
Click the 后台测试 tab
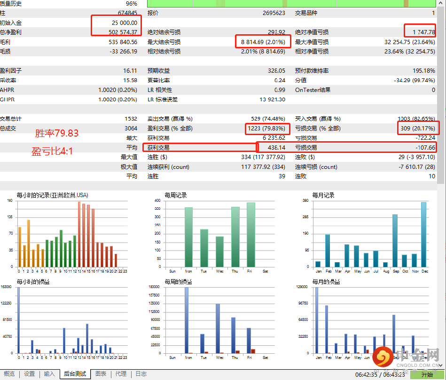coord(75,374)
